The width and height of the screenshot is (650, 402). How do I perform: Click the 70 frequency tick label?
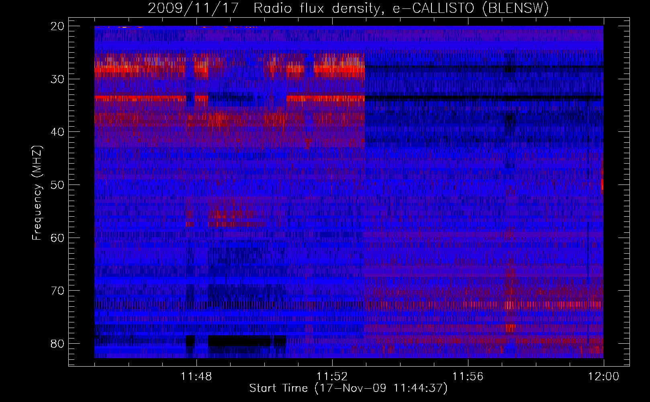(x=58, y=291)
